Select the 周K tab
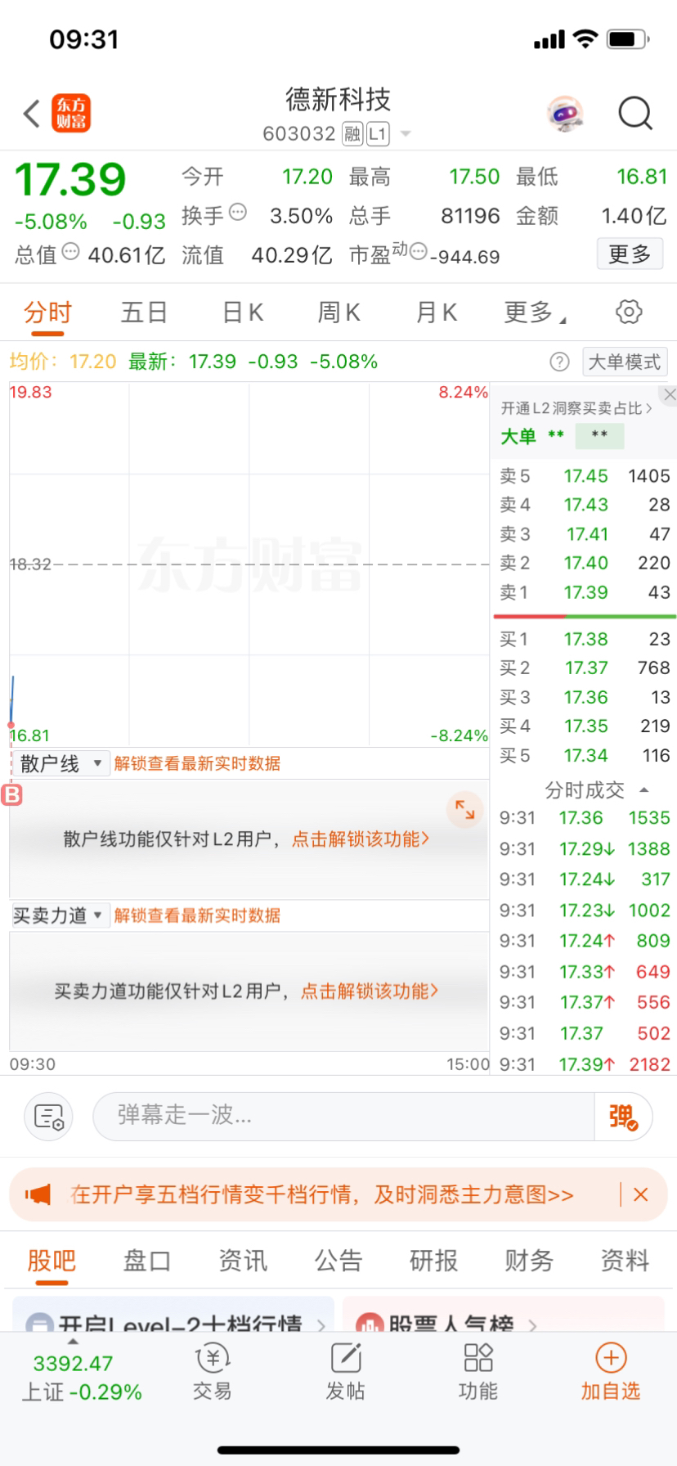 pyautogui.click(x=339, y=313)
